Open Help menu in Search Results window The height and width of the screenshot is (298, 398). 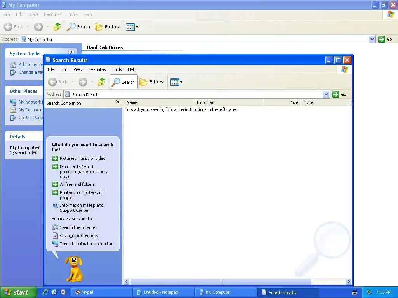pos(132,69)
